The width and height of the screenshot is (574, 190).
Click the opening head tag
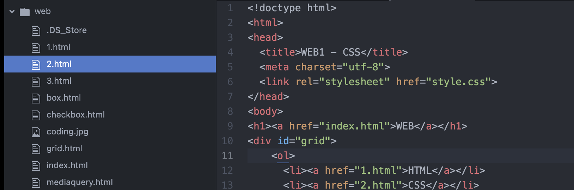[x=265, y=37]
